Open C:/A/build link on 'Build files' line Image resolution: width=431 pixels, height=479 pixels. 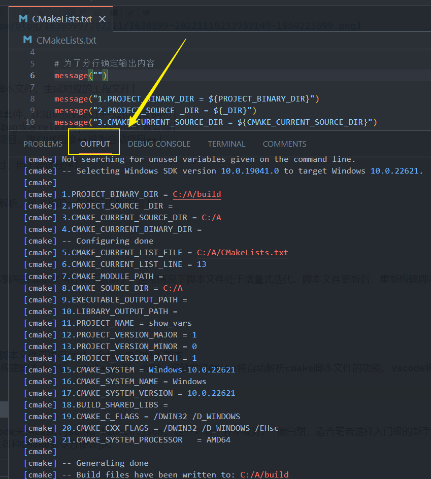(x=264, y=475)
